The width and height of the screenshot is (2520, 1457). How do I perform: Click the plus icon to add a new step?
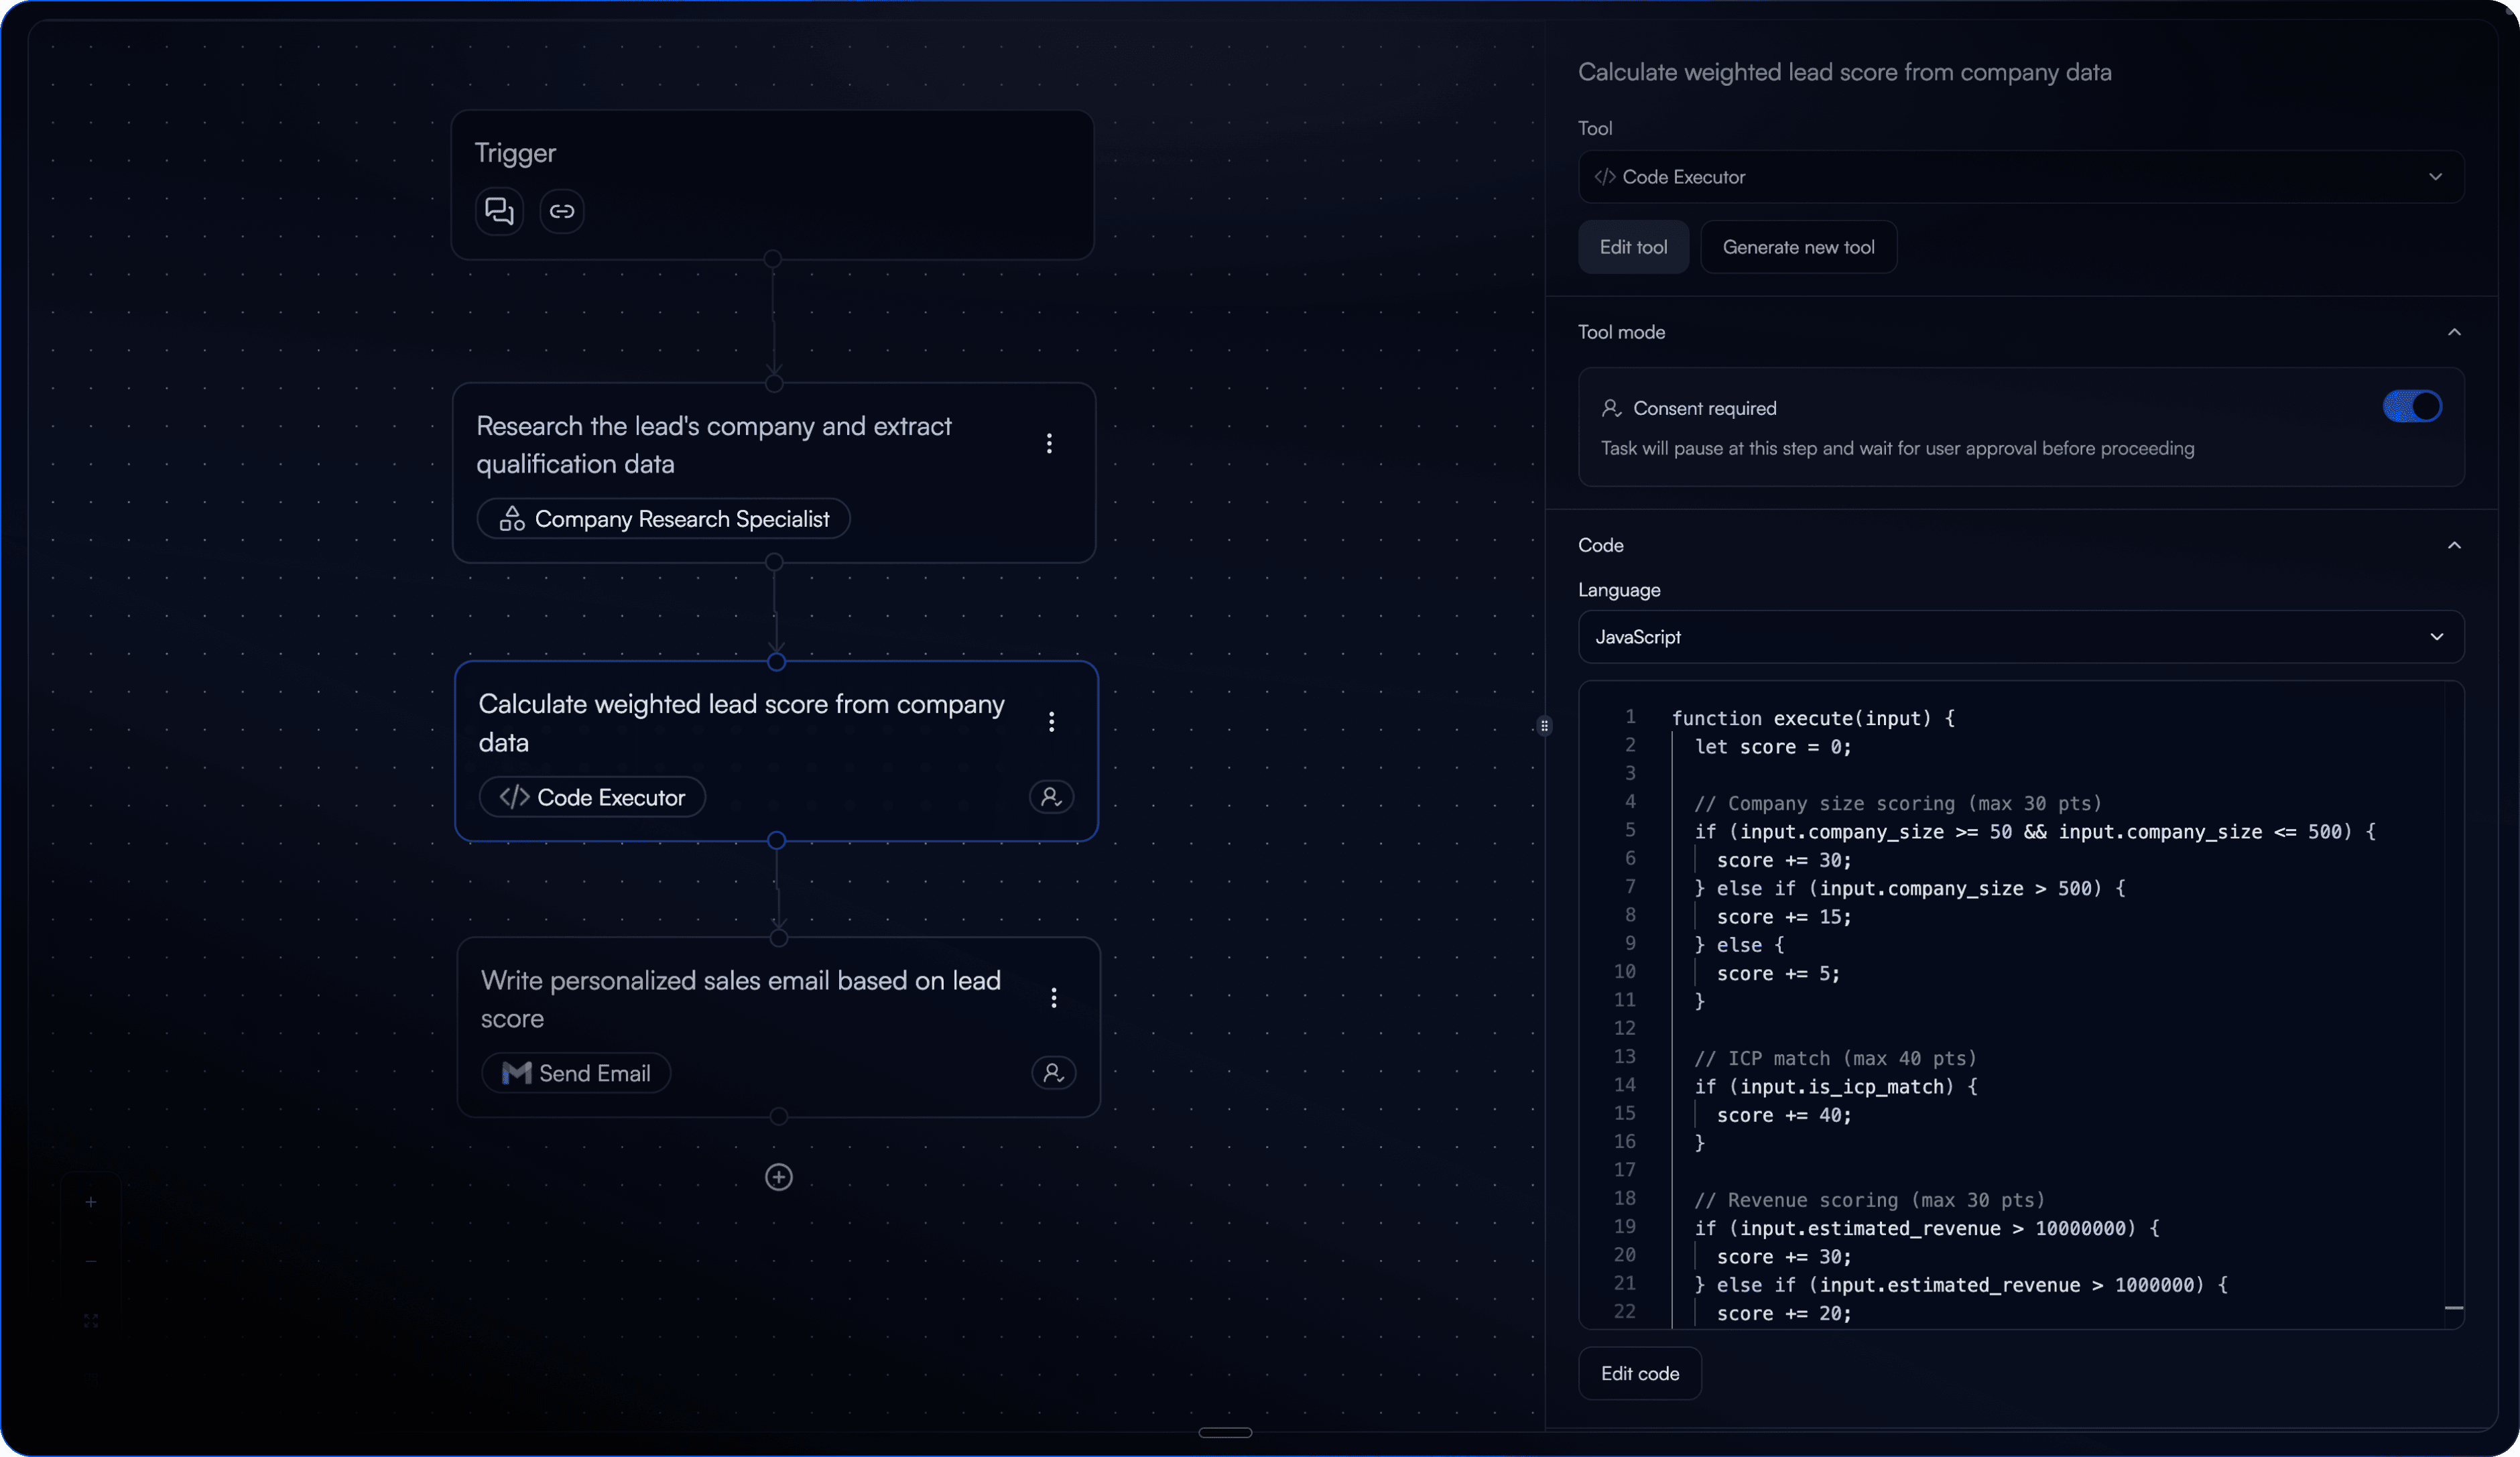pos(778,1177)
